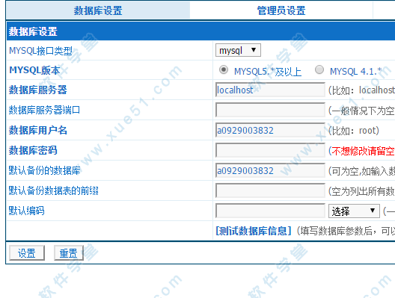This screenshot has width=395, height=298.
Task: Click the 数据库服务器 localhost input field
Action: (x=270, y=90)
